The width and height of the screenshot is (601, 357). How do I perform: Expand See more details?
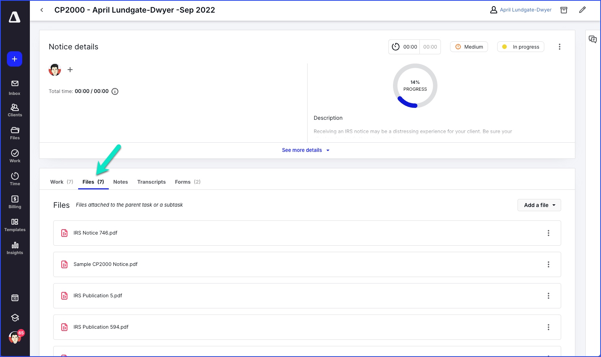coord(306,150)
